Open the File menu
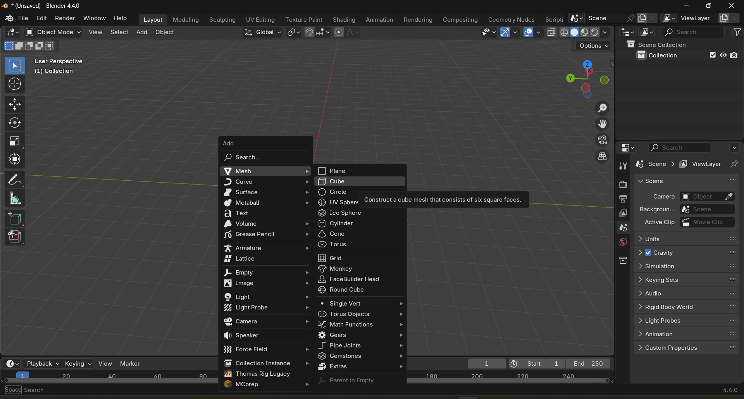This screenshot has height=399, width=744. tap(23, 18)
